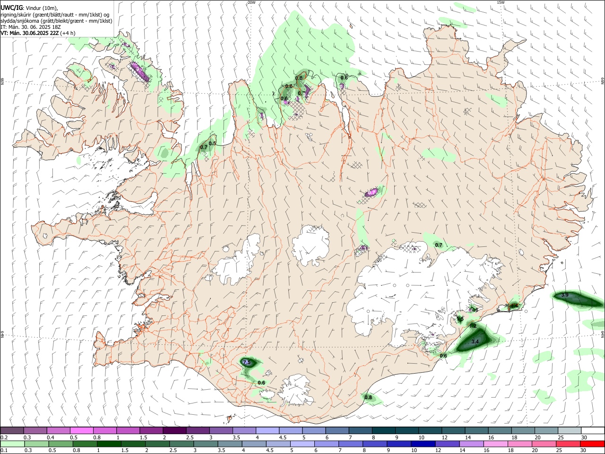Click the 3.9 precipitation value near the east edge

[564, 295]
